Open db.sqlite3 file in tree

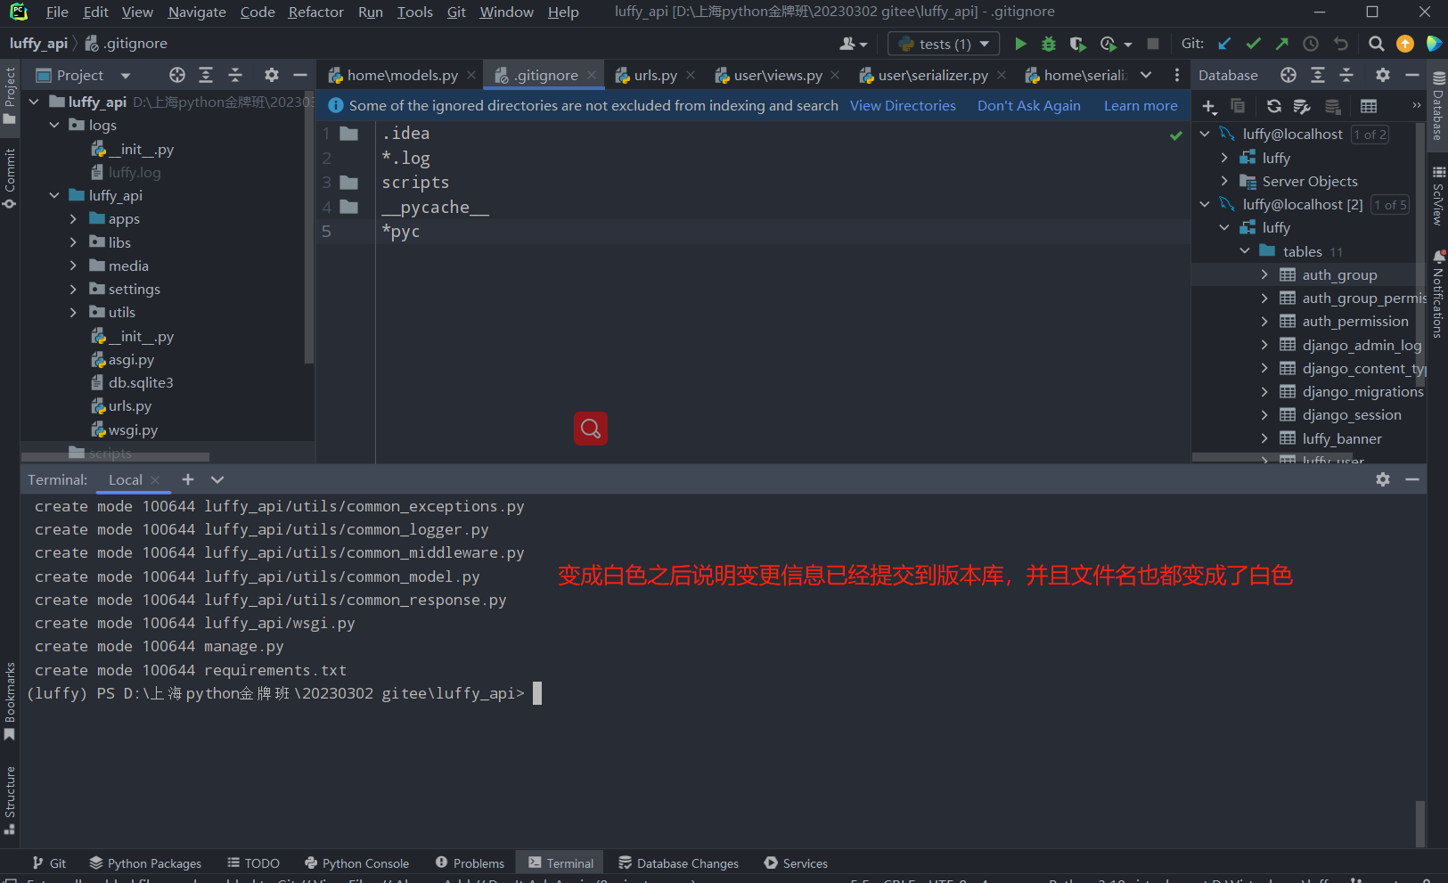(141, 383)
